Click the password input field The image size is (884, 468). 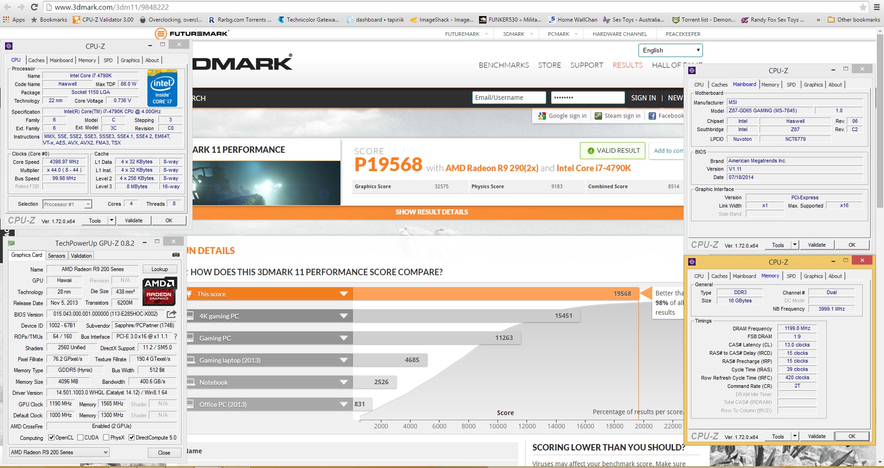click(x=587, y=98)
